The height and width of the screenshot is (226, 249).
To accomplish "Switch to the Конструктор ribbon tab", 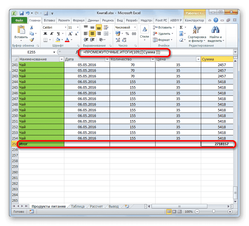I will pyautogui.click(x=195, y=20).
